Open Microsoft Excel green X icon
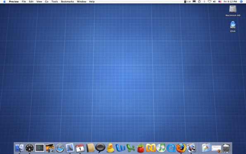This screenshot has height=154, width=246. coord(131,148)
